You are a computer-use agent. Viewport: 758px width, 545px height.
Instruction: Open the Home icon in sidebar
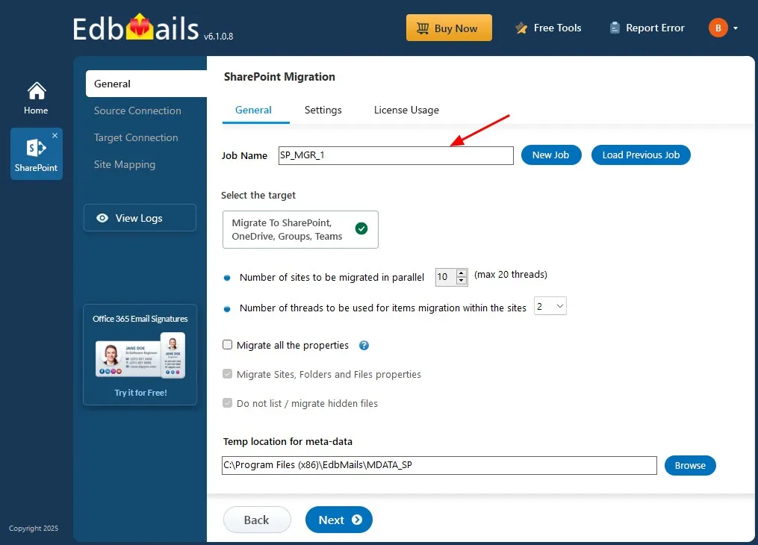(x=37, y=90)
